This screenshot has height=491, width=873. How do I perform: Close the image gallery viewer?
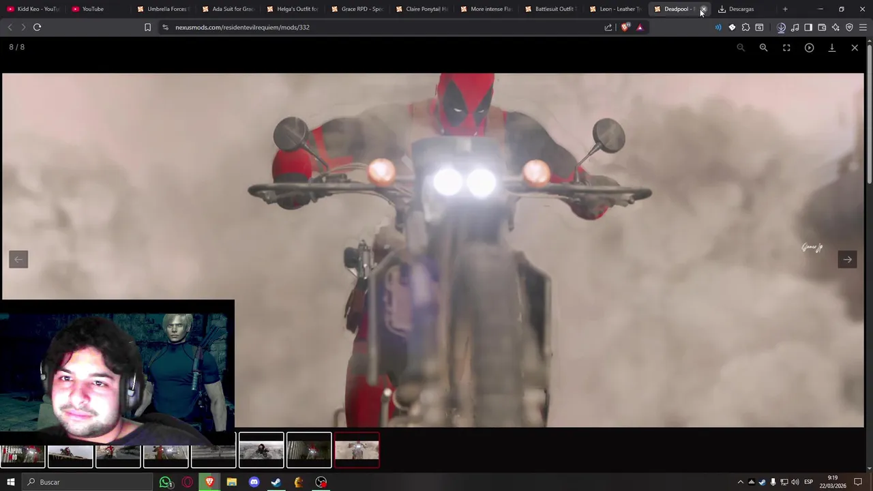pyautogui.click(x=855, y=48)
